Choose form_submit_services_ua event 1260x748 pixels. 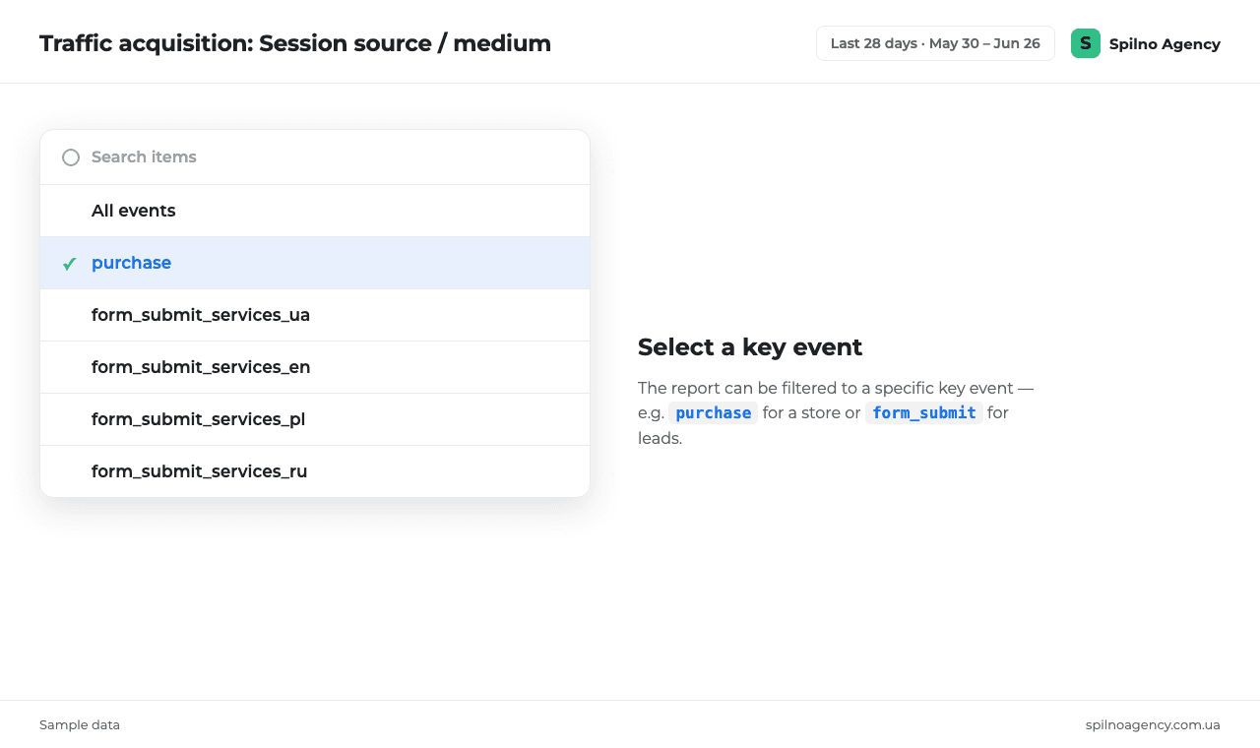point(315,315)
